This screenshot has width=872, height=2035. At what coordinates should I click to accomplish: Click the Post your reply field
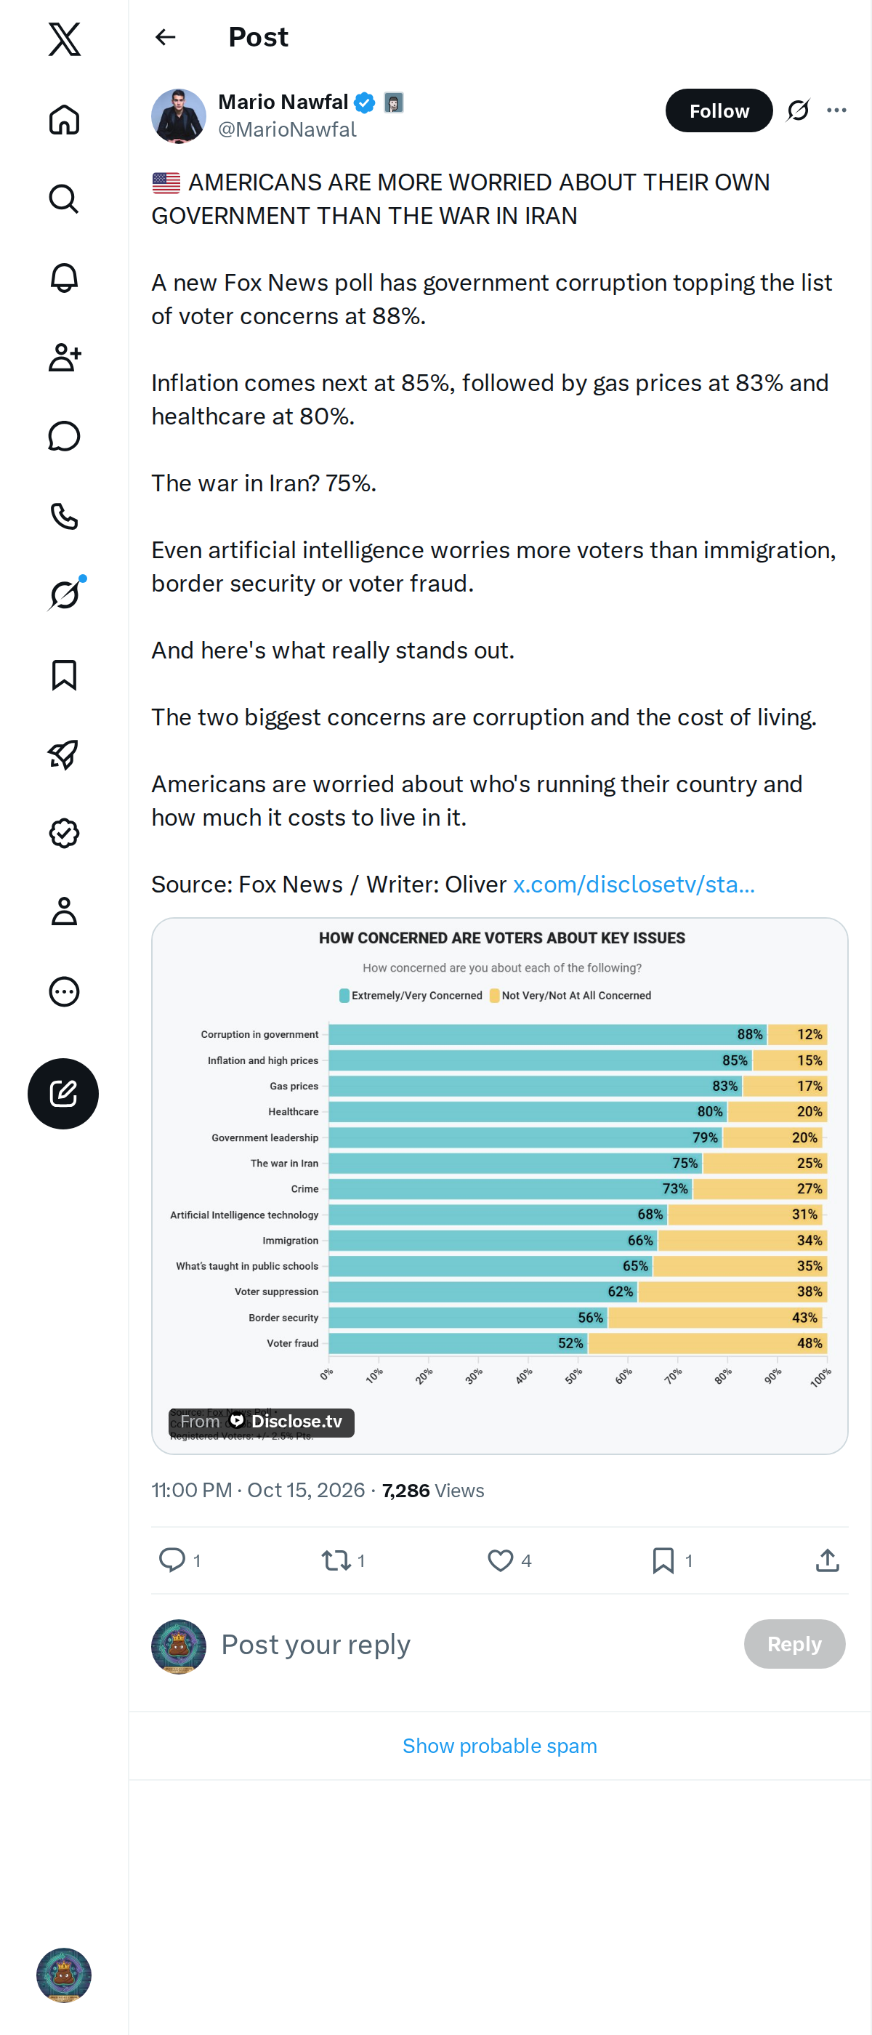click(474, 1644)
